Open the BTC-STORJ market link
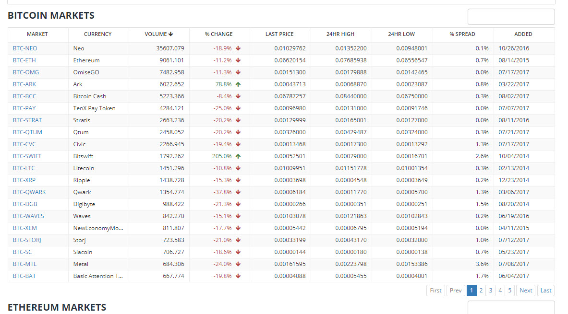Viewport: 568px width, 314px height. [27, 240]
